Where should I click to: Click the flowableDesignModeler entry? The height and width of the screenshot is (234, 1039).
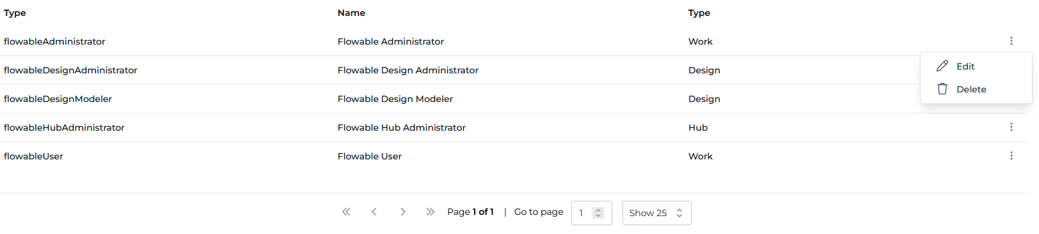[x=58, y=99]
